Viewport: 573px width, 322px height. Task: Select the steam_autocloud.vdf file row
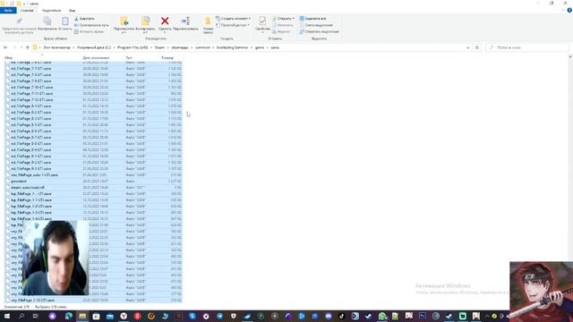[x=93, y=187]
